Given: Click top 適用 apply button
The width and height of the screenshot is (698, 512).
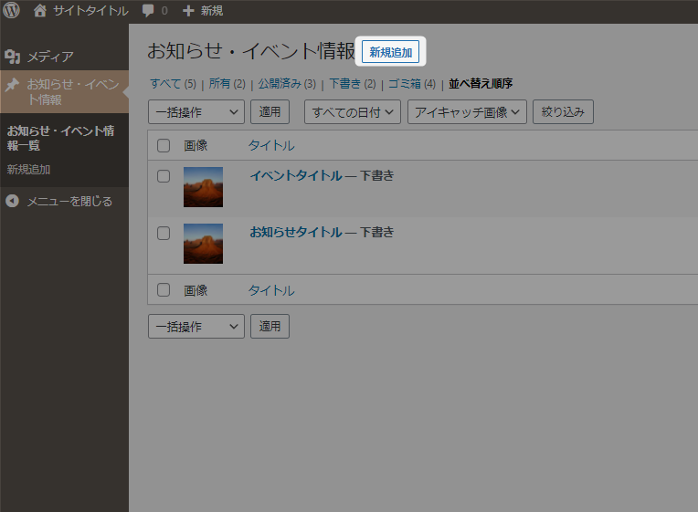Looking at the screenshot, I should click(270, 111).
